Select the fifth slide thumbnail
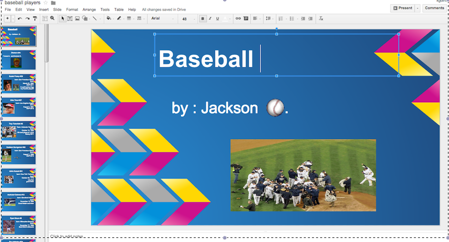Screen dimensions: 449x242 pos(19,130)
